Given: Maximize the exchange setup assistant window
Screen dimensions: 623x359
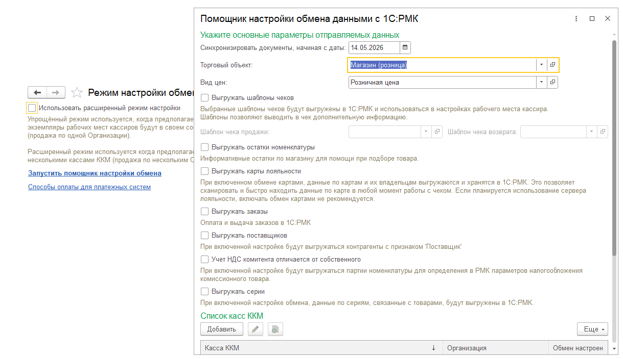Looking at the screenshot, I should [x=592, y=18].
